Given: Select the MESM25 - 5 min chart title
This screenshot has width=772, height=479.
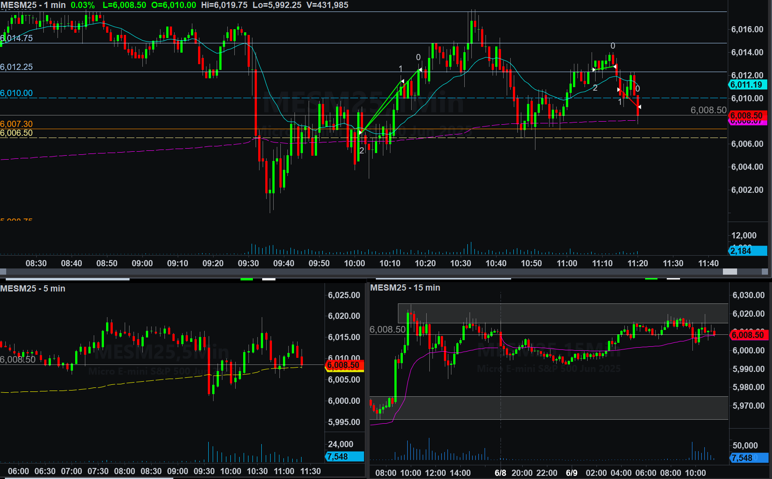Looking at the screenshot, I should pos(33,288).
